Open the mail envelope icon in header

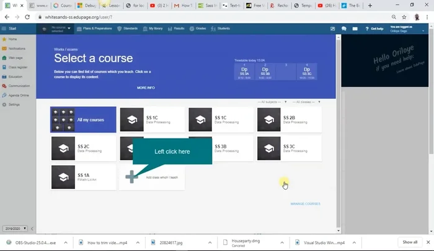[353, 29]
